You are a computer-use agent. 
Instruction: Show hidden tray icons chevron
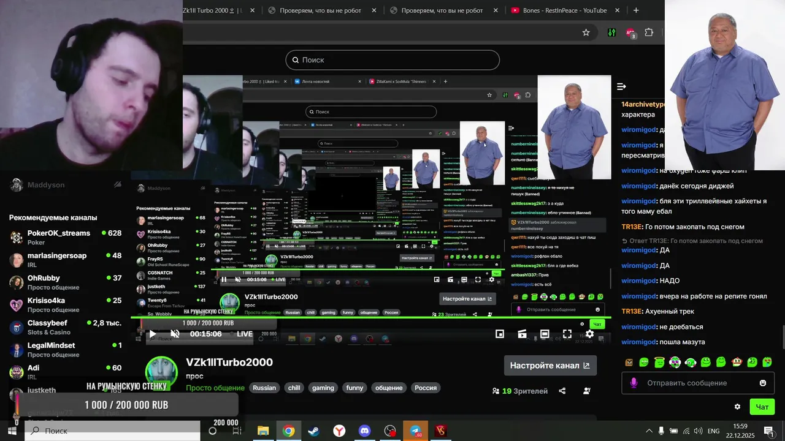[649, 431]
